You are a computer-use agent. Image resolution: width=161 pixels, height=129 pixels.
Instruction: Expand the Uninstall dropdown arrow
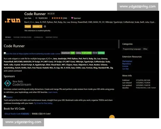pyautogui.click(x=41, y=26)
